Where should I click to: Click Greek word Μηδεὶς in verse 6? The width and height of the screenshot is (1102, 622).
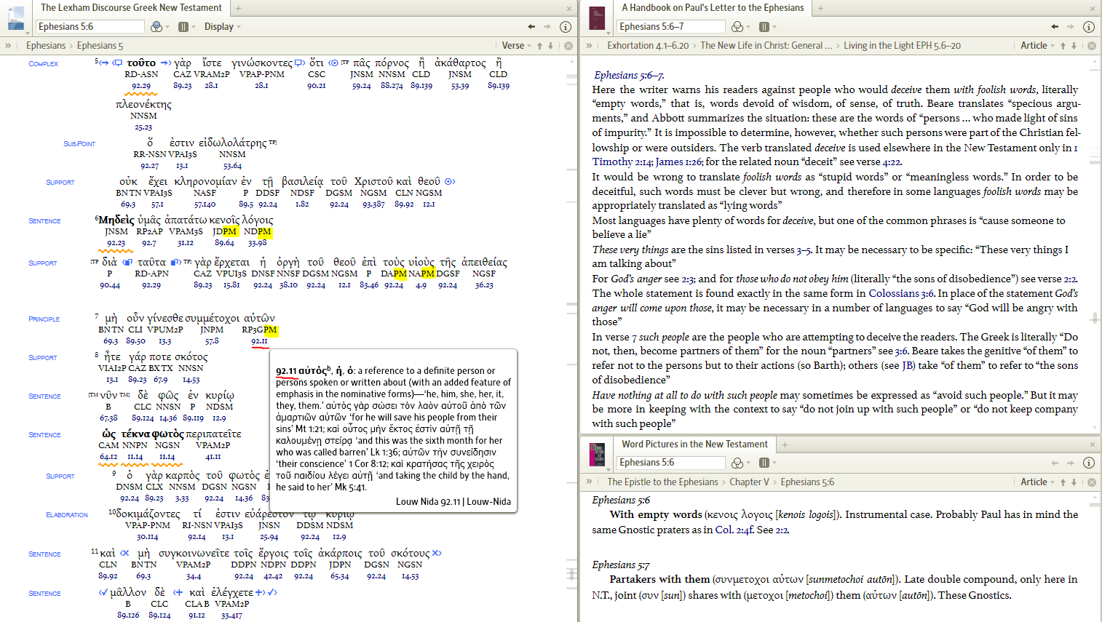(116, 220)
